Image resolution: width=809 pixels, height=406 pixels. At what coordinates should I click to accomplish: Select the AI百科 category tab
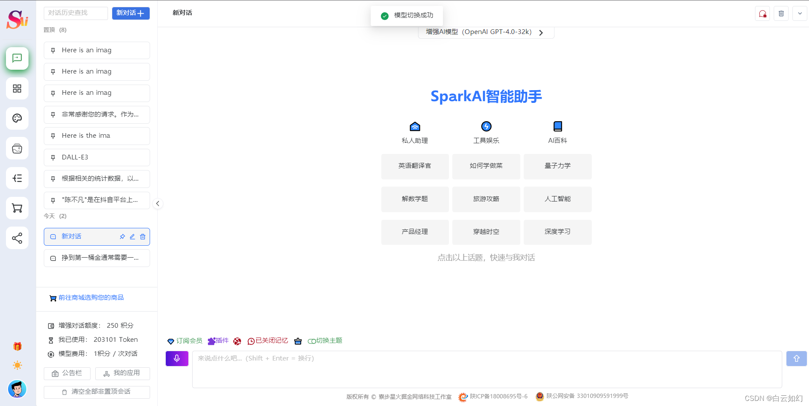[x=558, y=133]
